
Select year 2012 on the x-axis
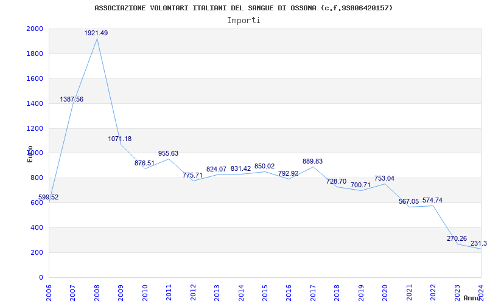tap(193, 292)
